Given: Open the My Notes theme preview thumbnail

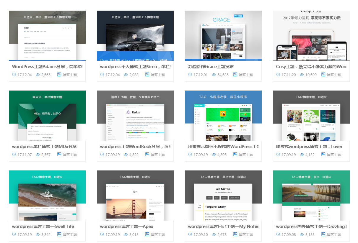Looking at the screenshot, I should (223, 195).
